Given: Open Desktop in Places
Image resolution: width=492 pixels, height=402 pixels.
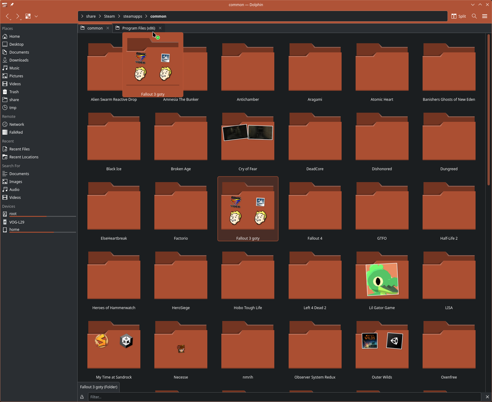Looking at the screenshot, I should (39, 44).
